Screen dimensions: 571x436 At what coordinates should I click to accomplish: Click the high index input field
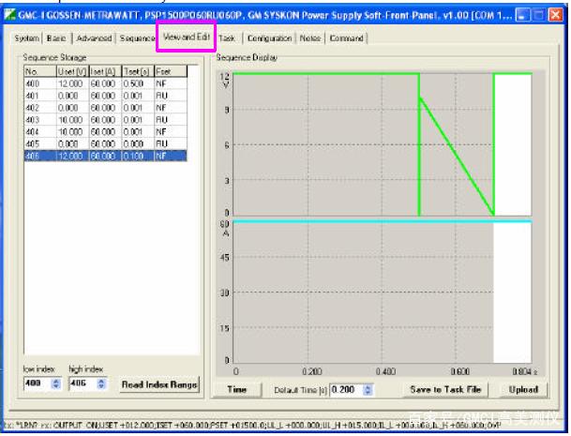pyautogui.click(x=83, y=383)
